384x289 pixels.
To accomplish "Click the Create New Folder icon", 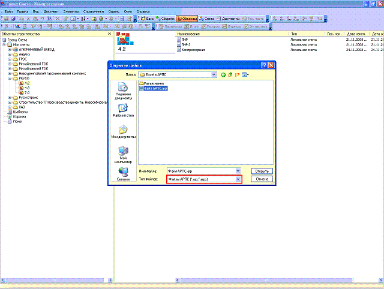I will pyautogui.click(x=238, y=74).
